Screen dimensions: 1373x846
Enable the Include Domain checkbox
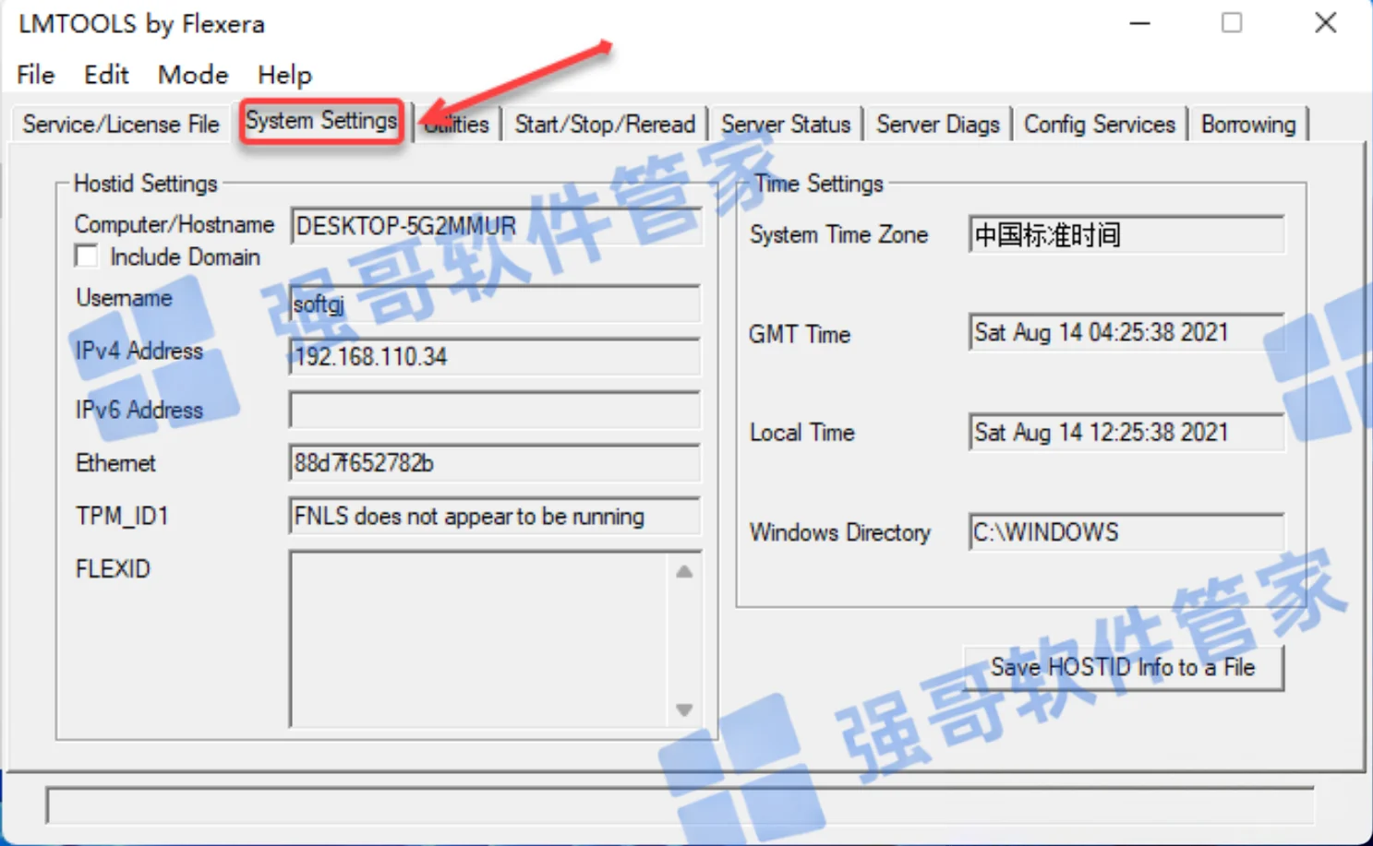(87, 256)
